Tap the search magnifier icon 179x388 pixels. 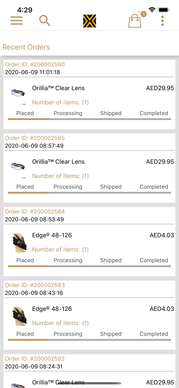point(45,21)
